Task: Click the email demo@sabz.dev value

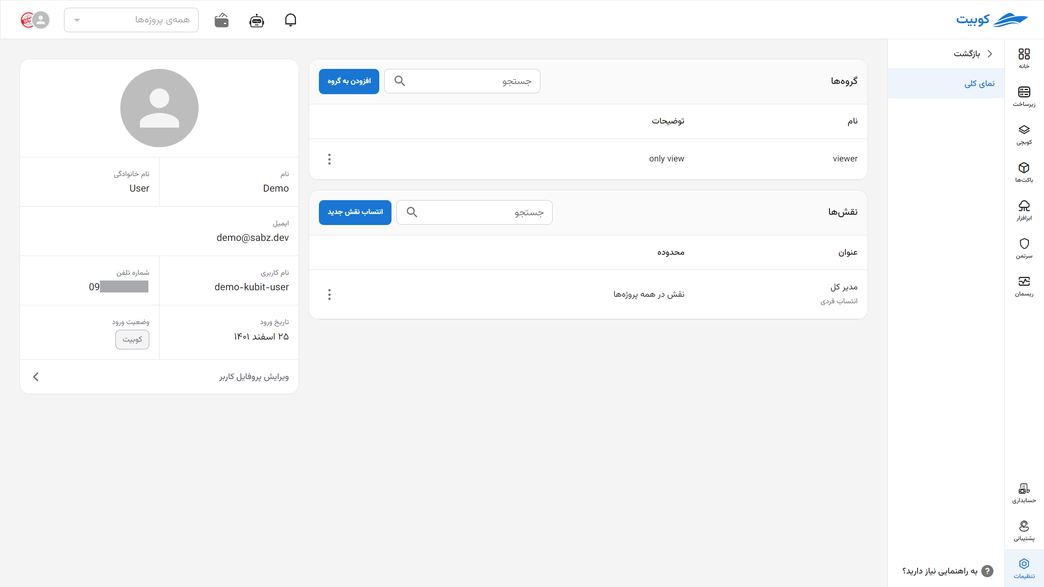Action: point(252,238)
